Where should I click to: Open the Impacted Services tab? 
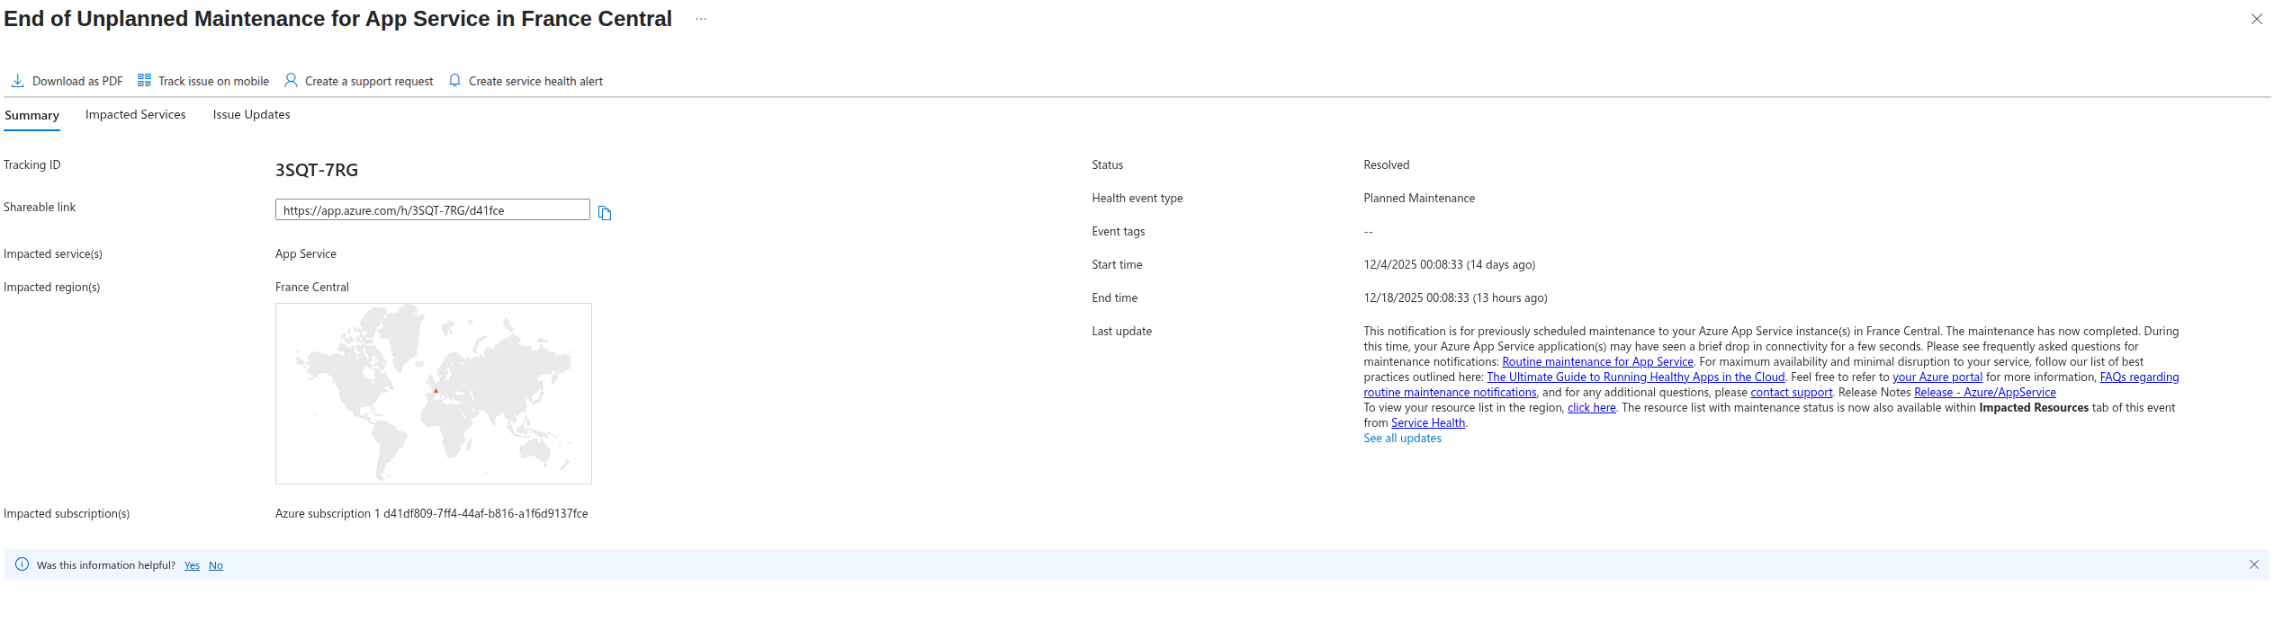click(x=135, y=114)
